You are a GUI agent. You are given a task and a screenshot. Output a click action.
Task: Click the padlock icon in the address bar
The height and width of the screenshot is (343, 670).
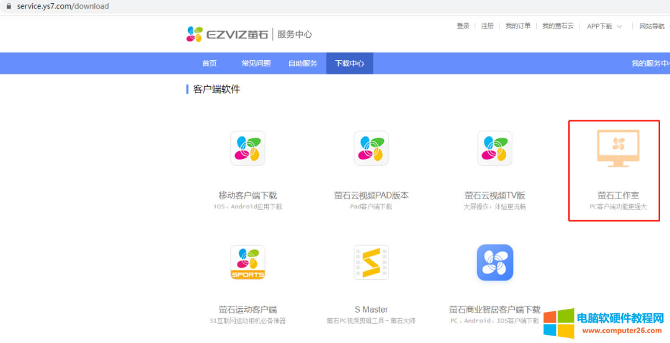7,6
